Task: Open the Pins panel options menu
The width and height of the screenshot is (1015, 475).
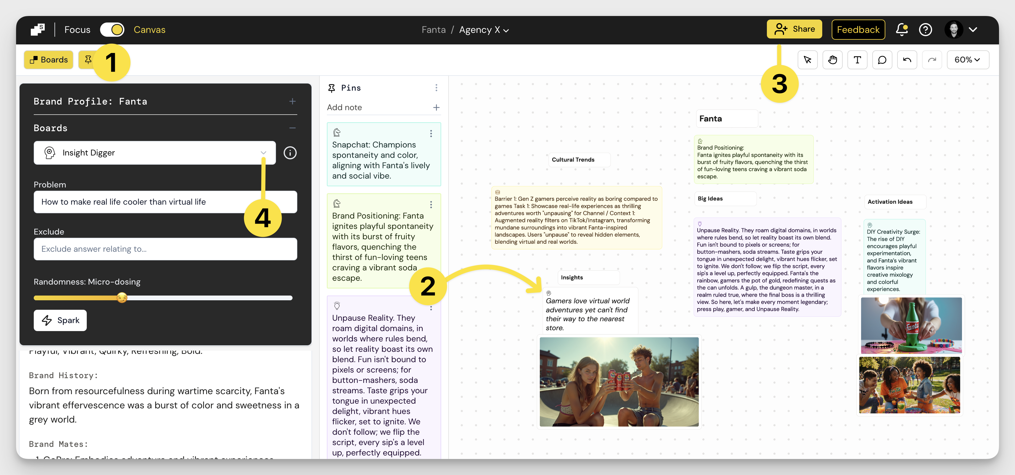Action: 436,88
